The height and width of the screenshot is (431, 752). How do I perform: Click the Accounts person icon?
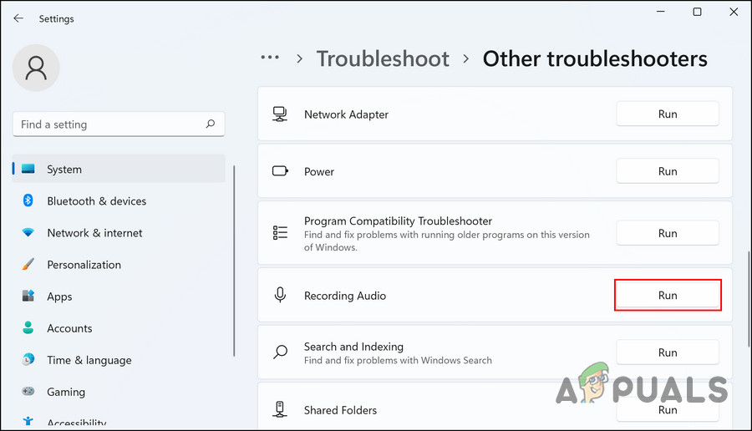tap(28, 328)
